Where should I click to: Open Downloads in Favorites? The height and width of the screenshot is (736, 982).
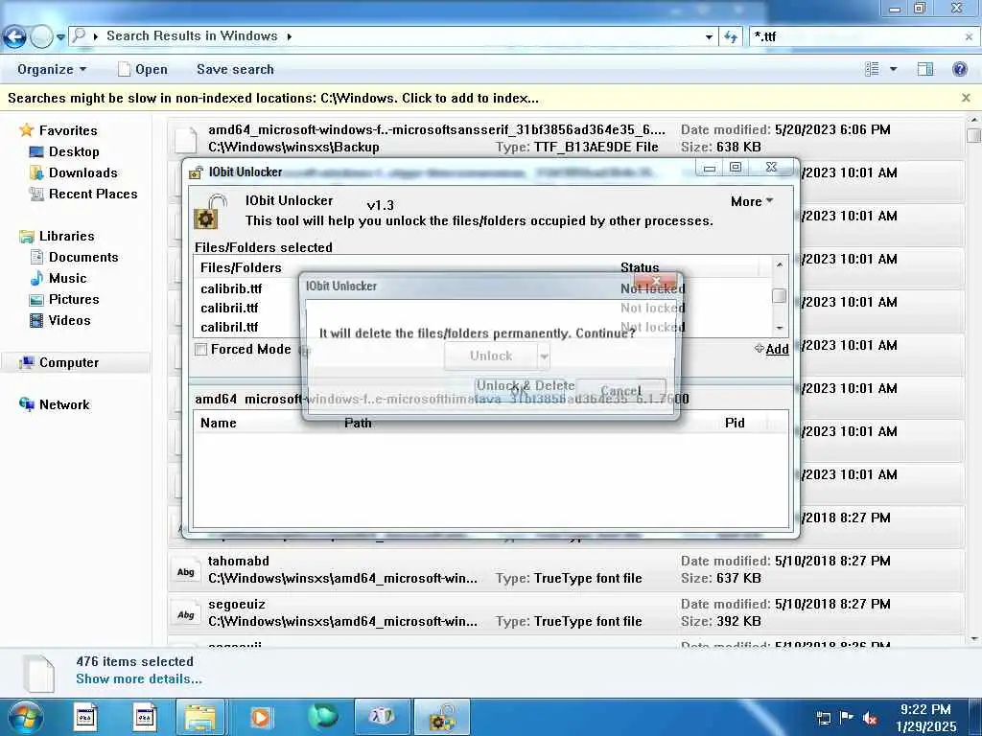[82, 172]
